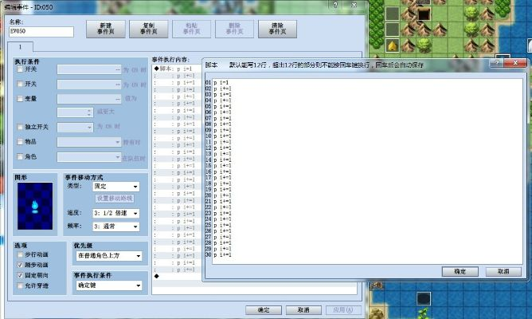
Task: Open the 事件执行条件 trigger dropdown
Action: tap(108, 284)
